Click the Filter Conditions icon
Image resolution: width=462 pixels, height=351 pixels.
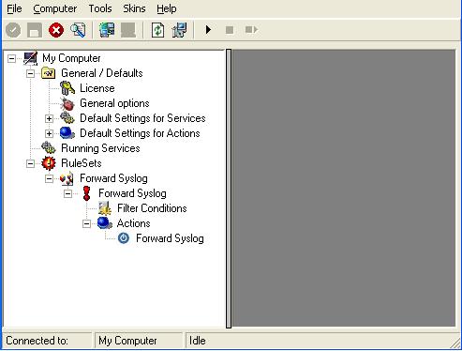click(x=105, y=208)
